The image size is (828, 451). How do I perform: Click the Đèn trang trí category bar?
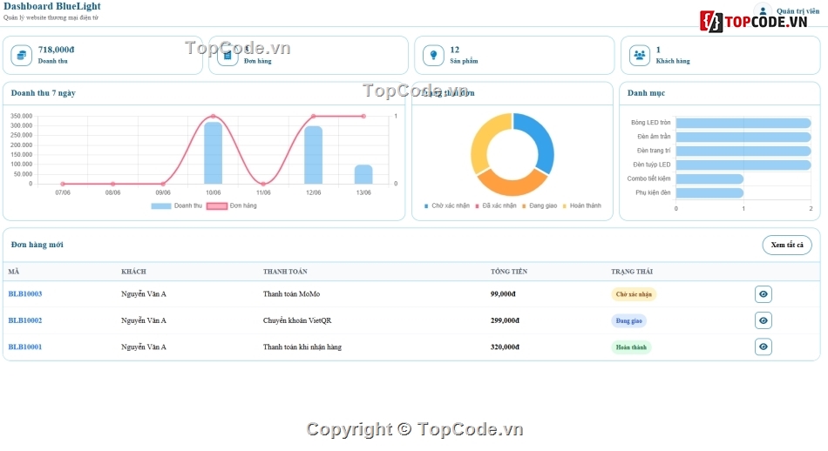point(743,151)
